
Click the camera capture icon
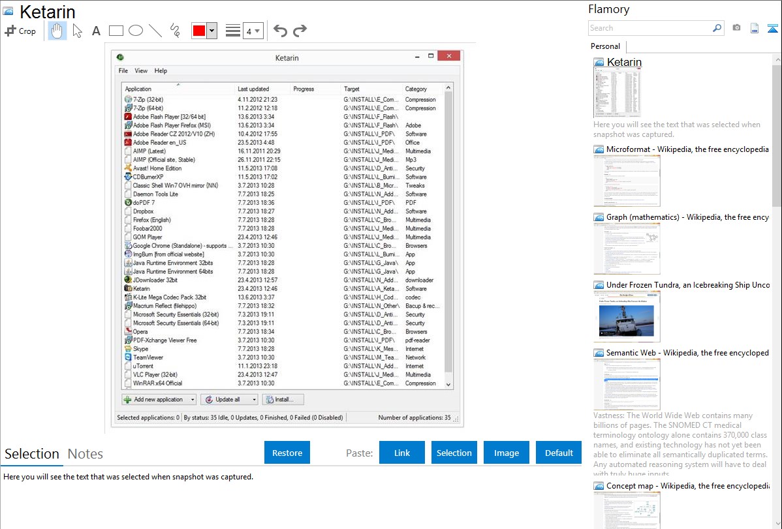(736, 28)
